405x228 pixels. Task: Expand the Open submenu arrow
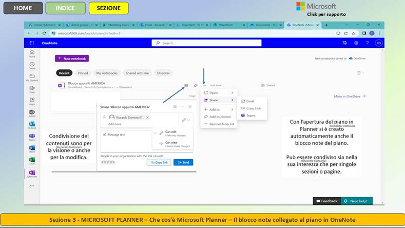pyautogui.click(x=232, y=92)
